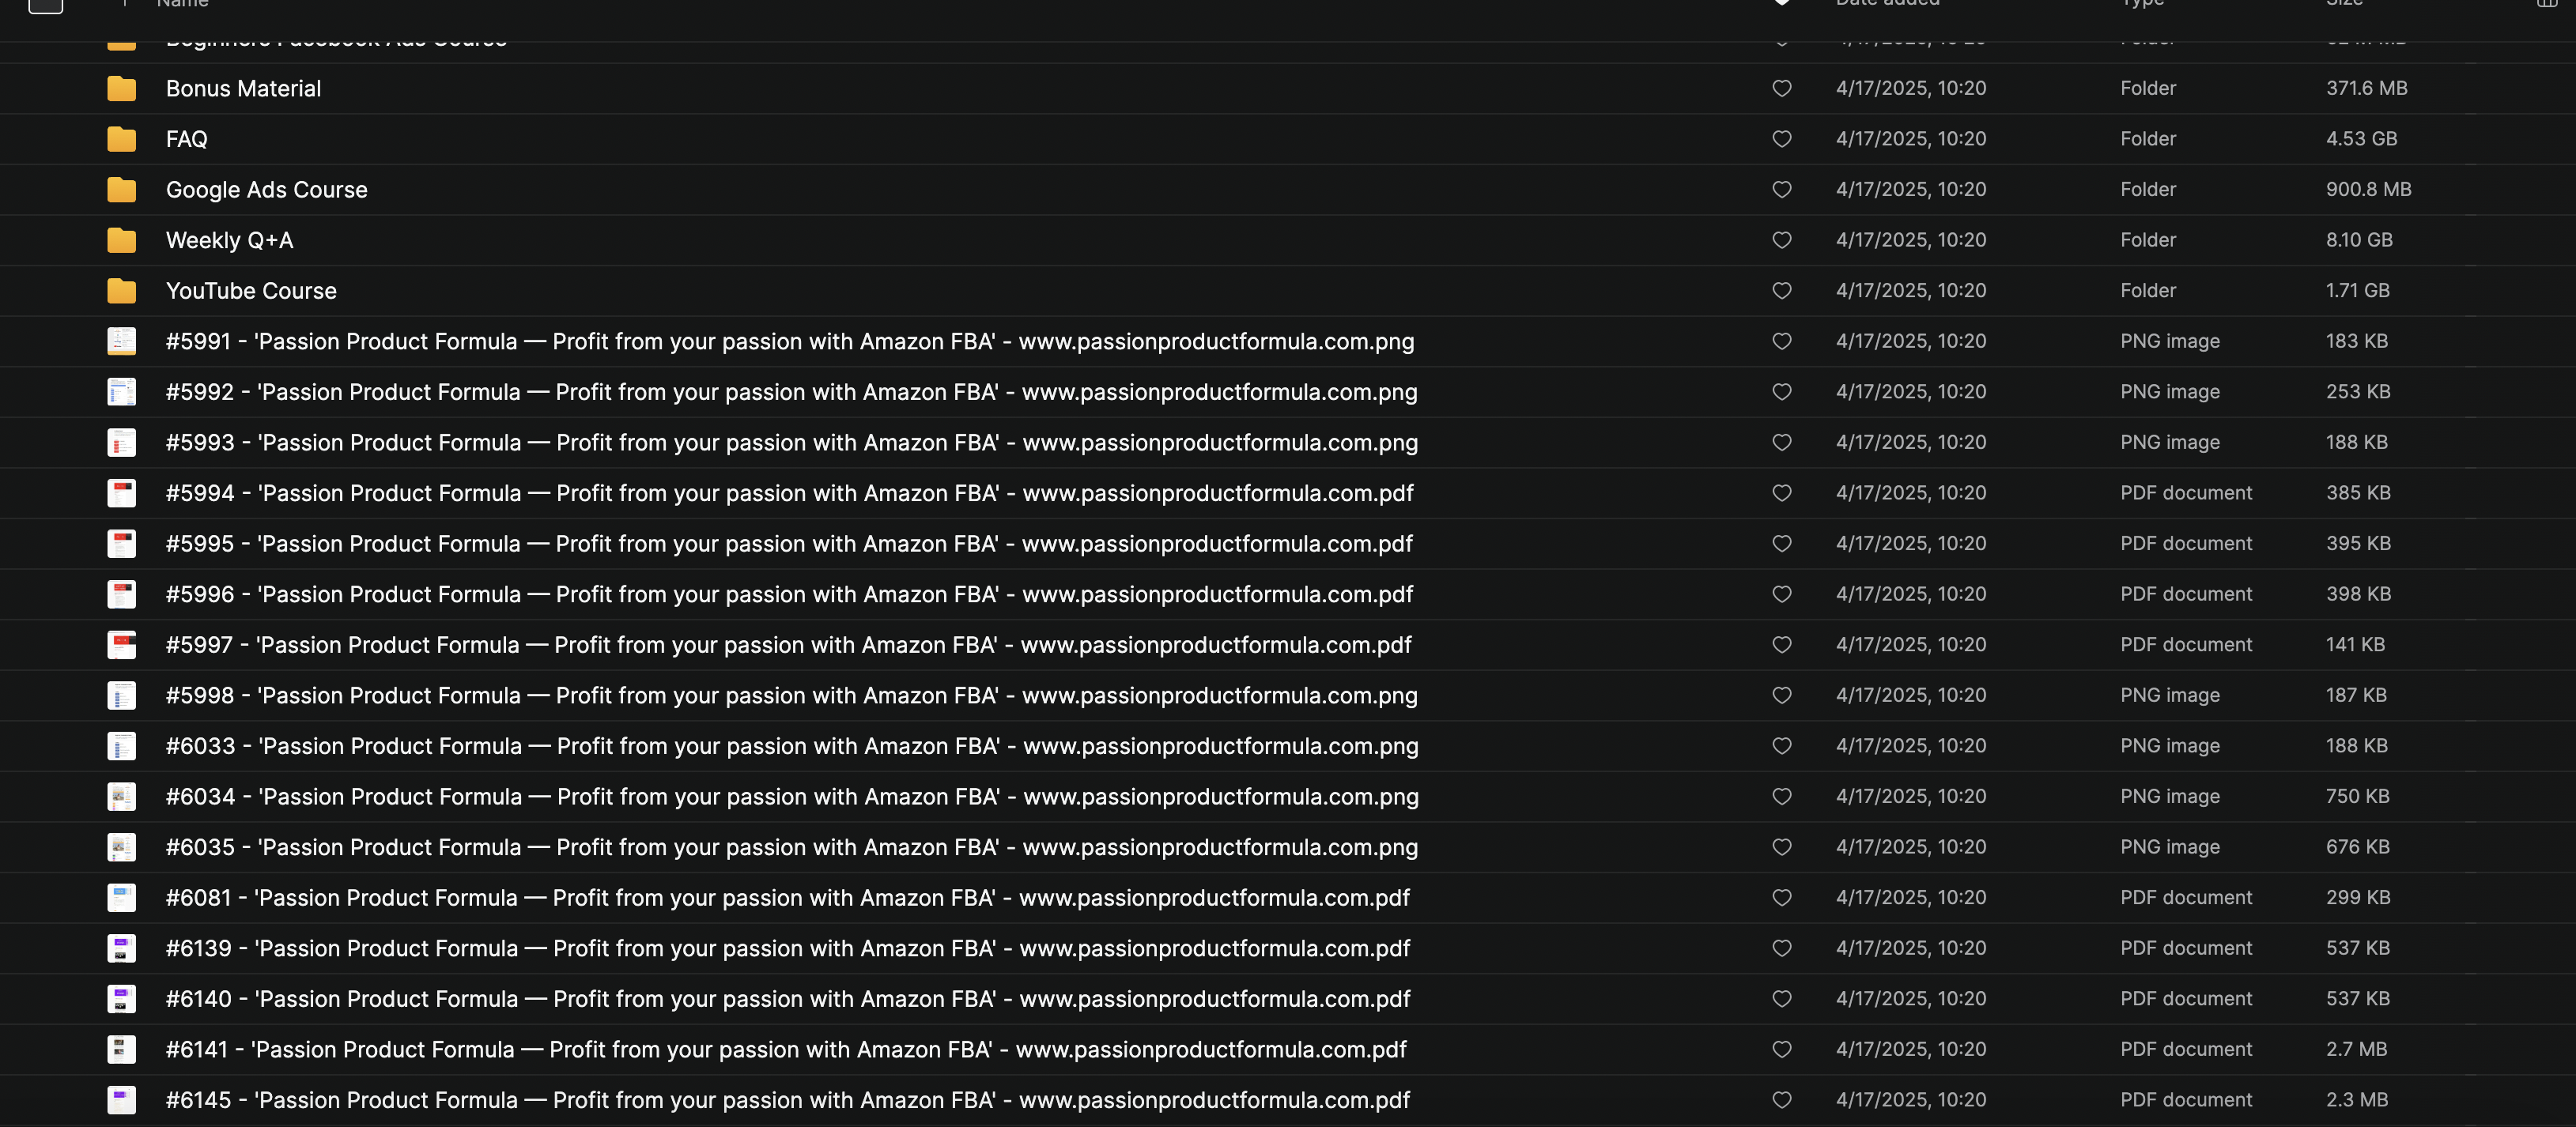Toggle the favorite heart on the FAQ row

(x=1781, y=139)
